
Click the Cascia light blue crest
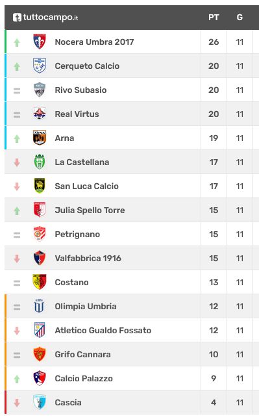click(40, 402)
